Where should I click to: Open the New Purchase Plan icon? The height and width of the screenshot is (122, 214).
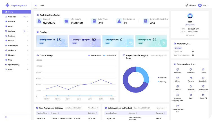(x=177, y=106)
